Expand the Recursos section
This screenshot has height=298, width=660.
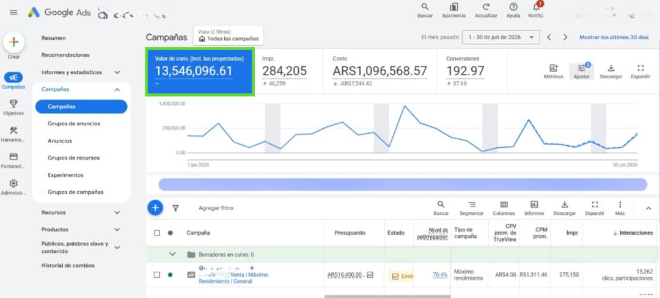117,213
